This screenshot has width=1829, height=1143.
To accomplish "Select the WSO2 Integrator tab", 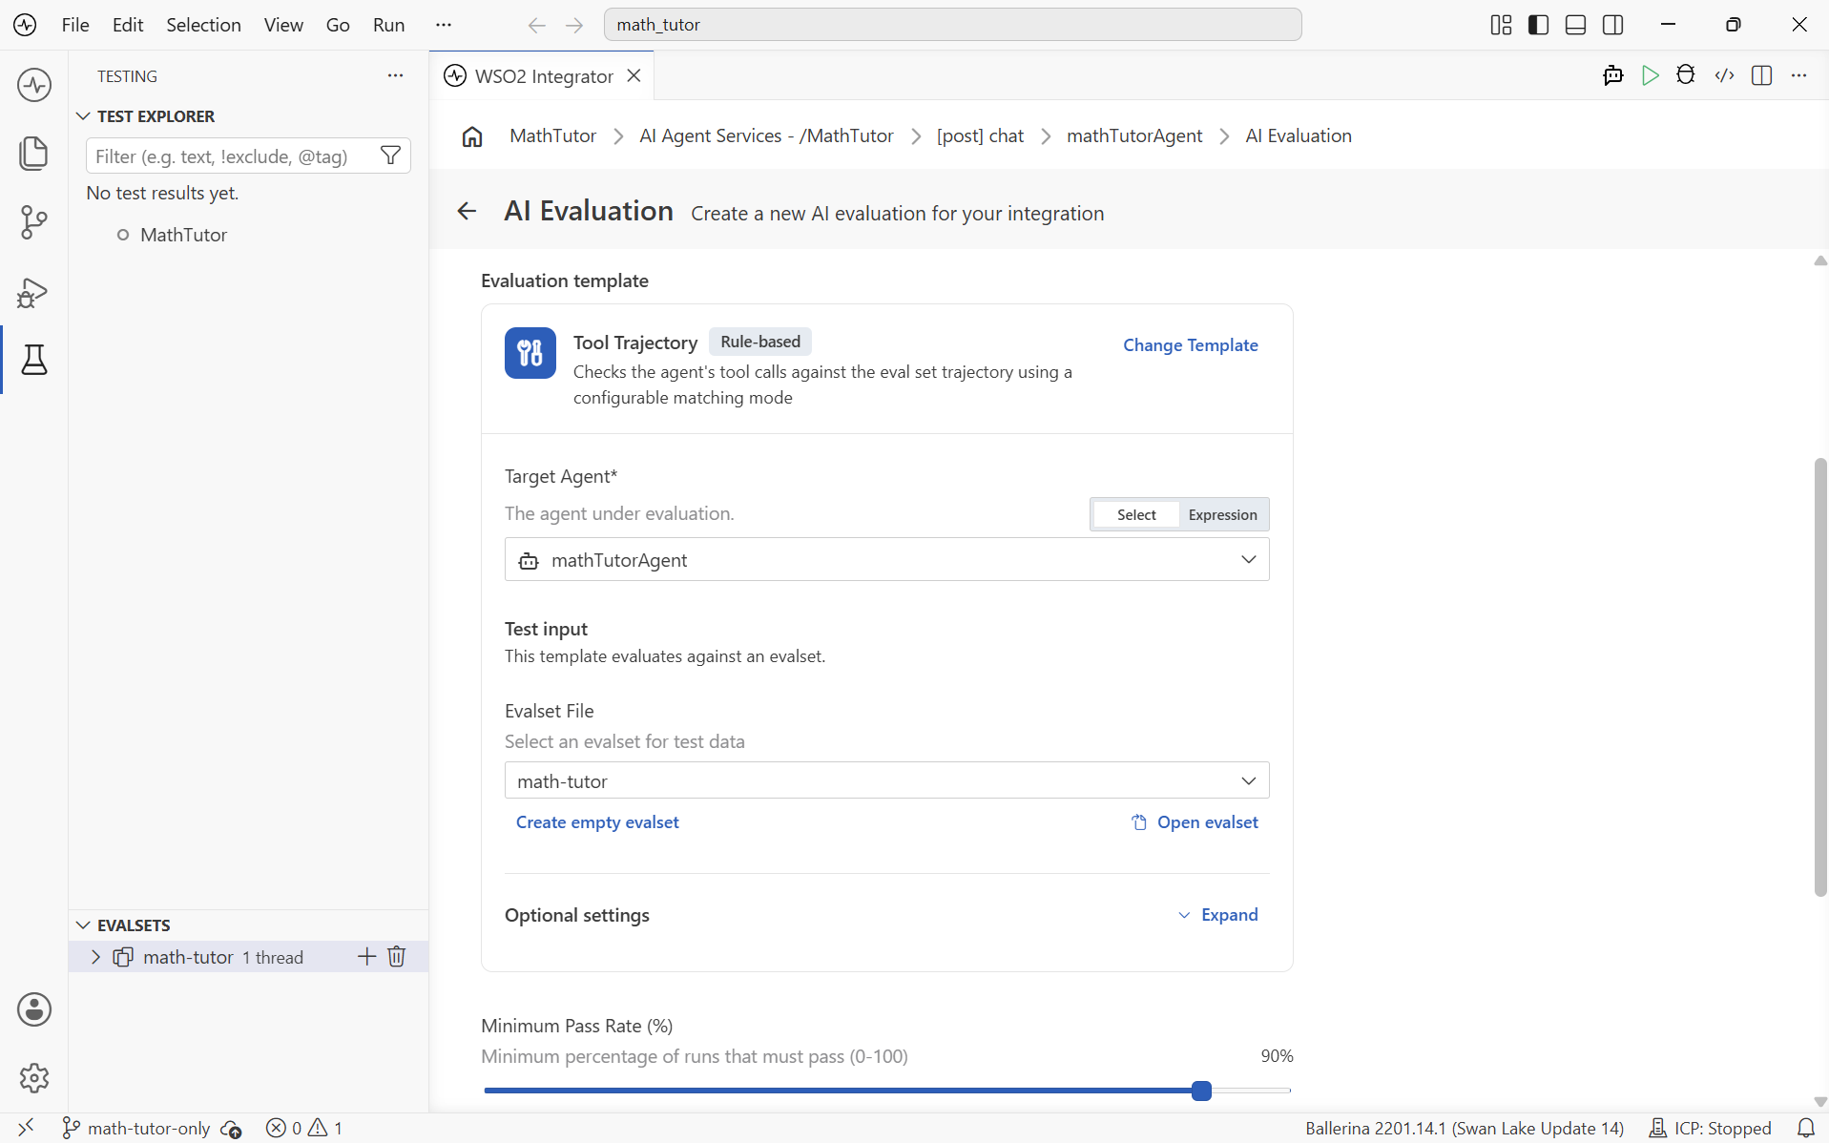I will pyautogui.click(x=544, y=76).
